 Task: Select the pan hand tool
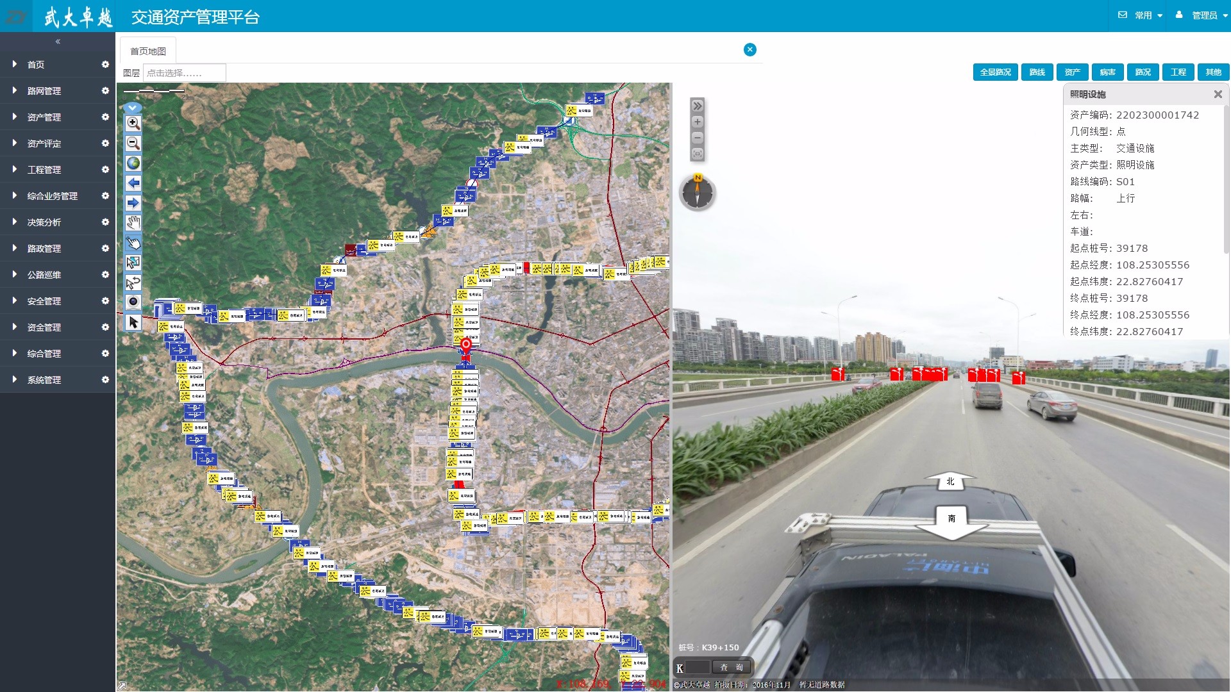coord(133,223)
